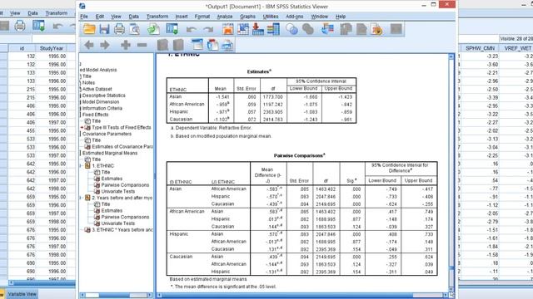Select Univariate Tests under 1. ETHNIC

click(x=118, y=192)
